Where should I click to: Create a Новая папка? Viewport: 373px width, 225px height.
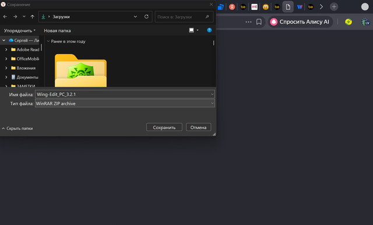coord(57,31)
